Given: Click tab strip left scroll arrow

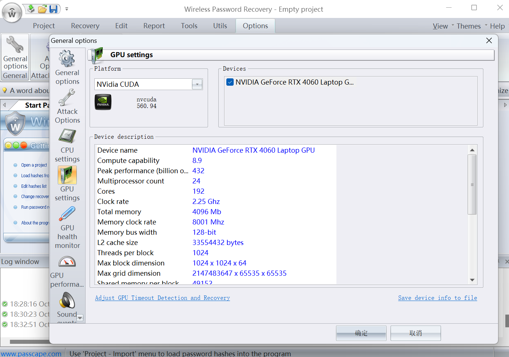Looking at the screenshot, I should (4, 105).
